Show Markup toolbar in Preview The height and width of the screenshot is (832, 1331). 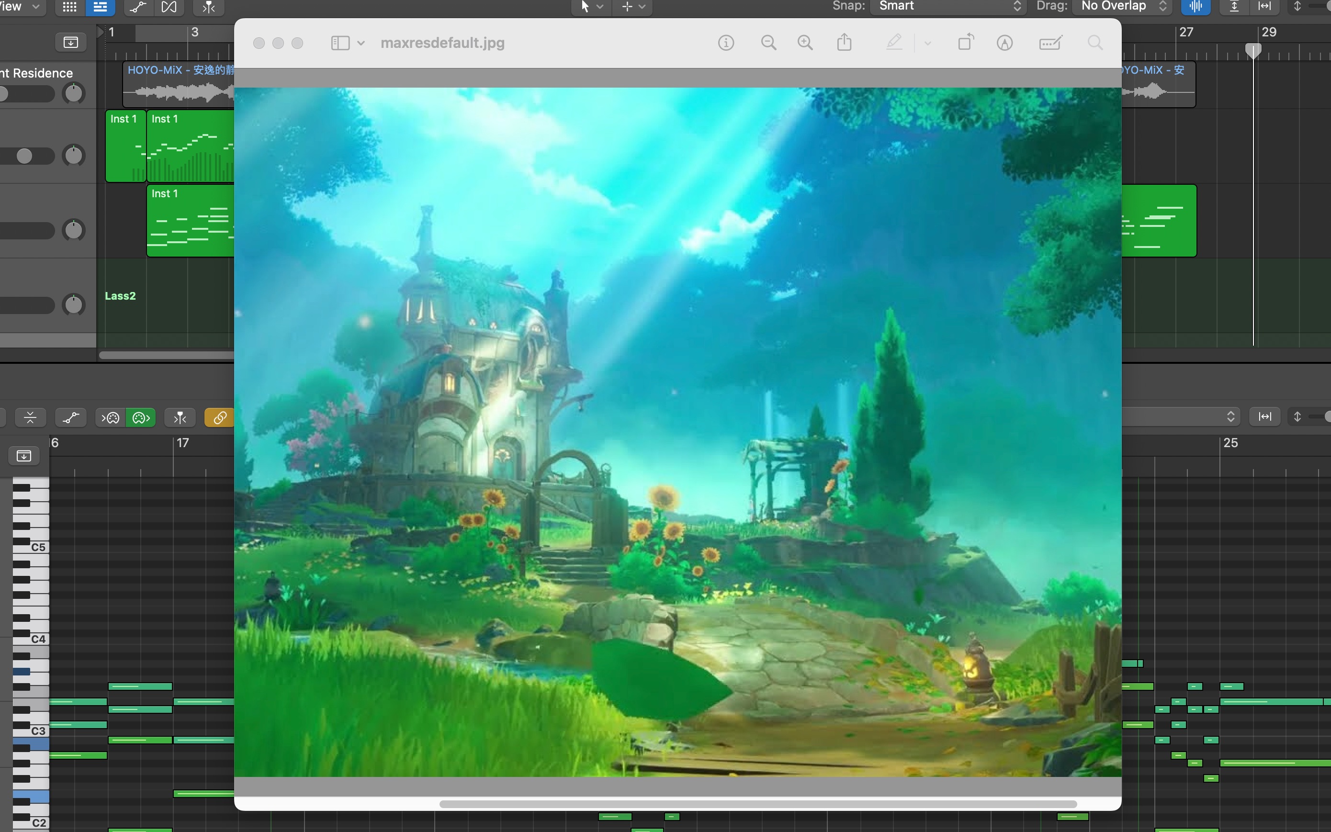[1005, 43]
